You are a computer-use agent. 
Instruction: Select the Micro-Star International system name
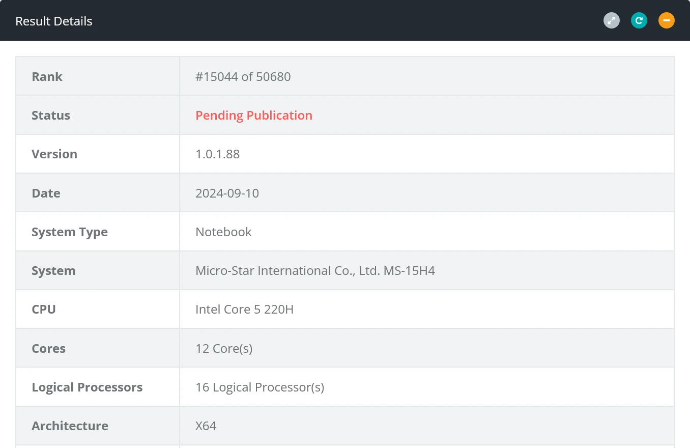tap(315, 271)
